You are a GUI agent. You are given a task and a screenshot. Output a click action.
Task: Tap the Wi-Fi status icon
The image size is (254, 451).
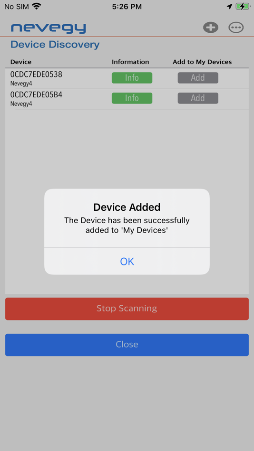click(37, 6)
